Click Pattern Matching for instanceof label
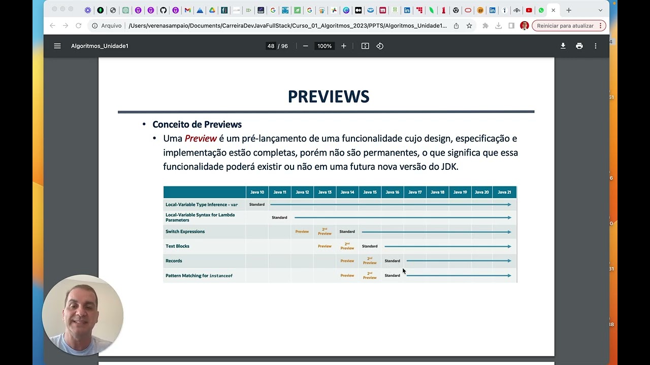 (x=199, y=276)
